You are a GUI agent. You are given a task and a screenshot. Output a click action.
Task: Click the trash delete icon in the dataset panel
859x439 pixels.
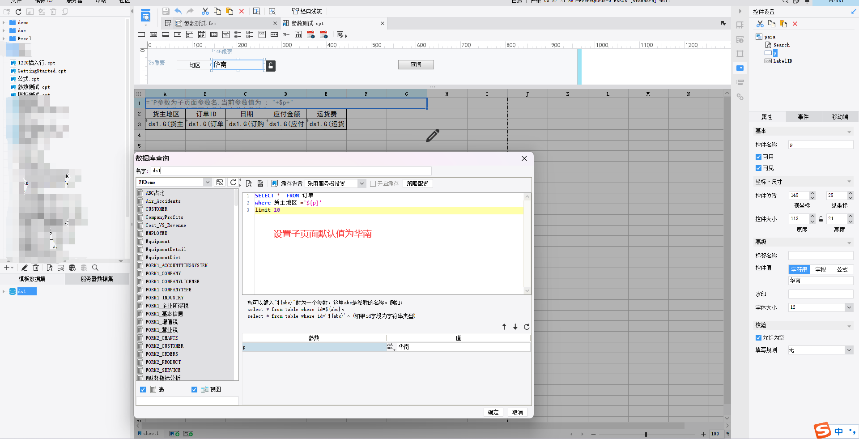pos(36,268)
